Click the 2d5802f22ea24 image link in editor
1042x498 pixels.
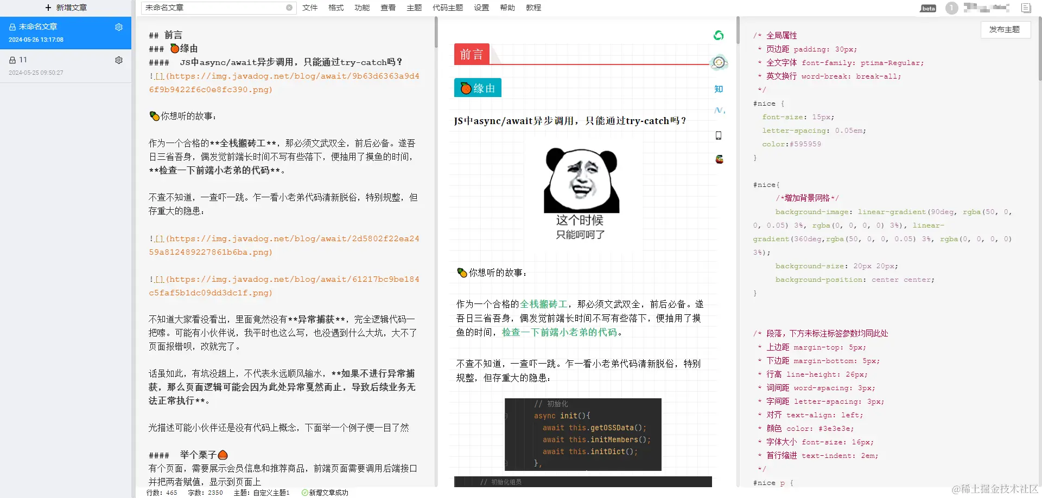pos(284,245)
